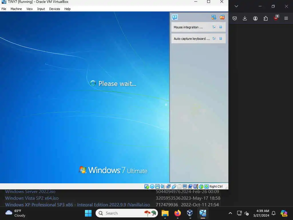Click the optical disk status icon
The image size is (293, 220).
point(152,186)
